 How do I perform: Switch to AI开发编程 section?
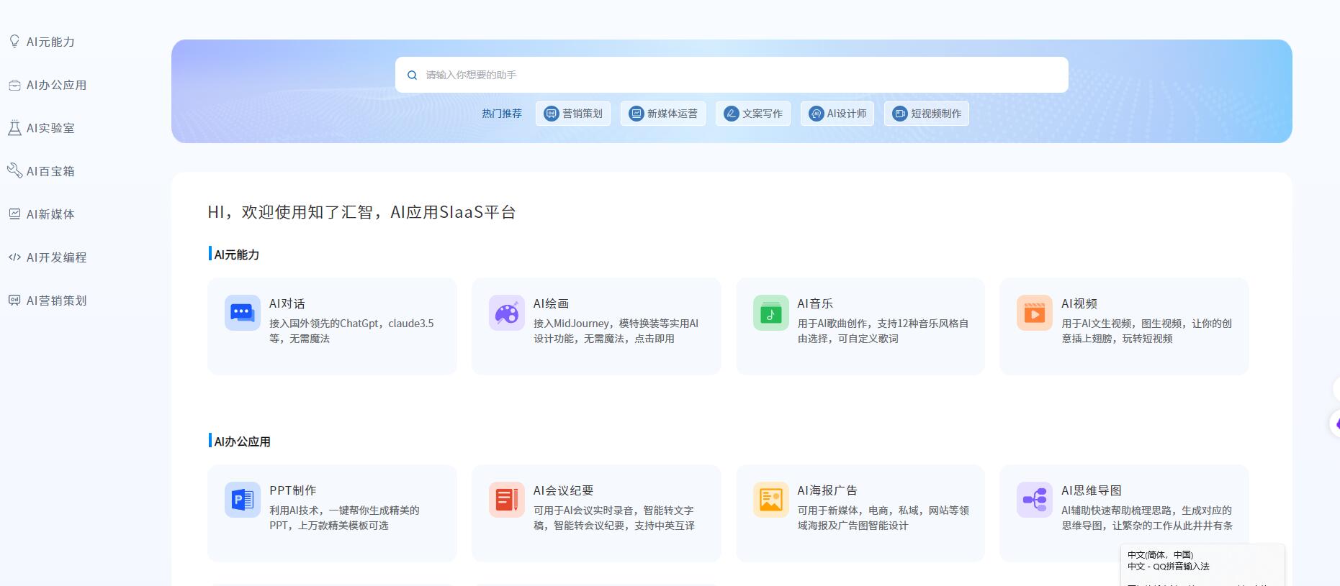[x=56, y=257]
